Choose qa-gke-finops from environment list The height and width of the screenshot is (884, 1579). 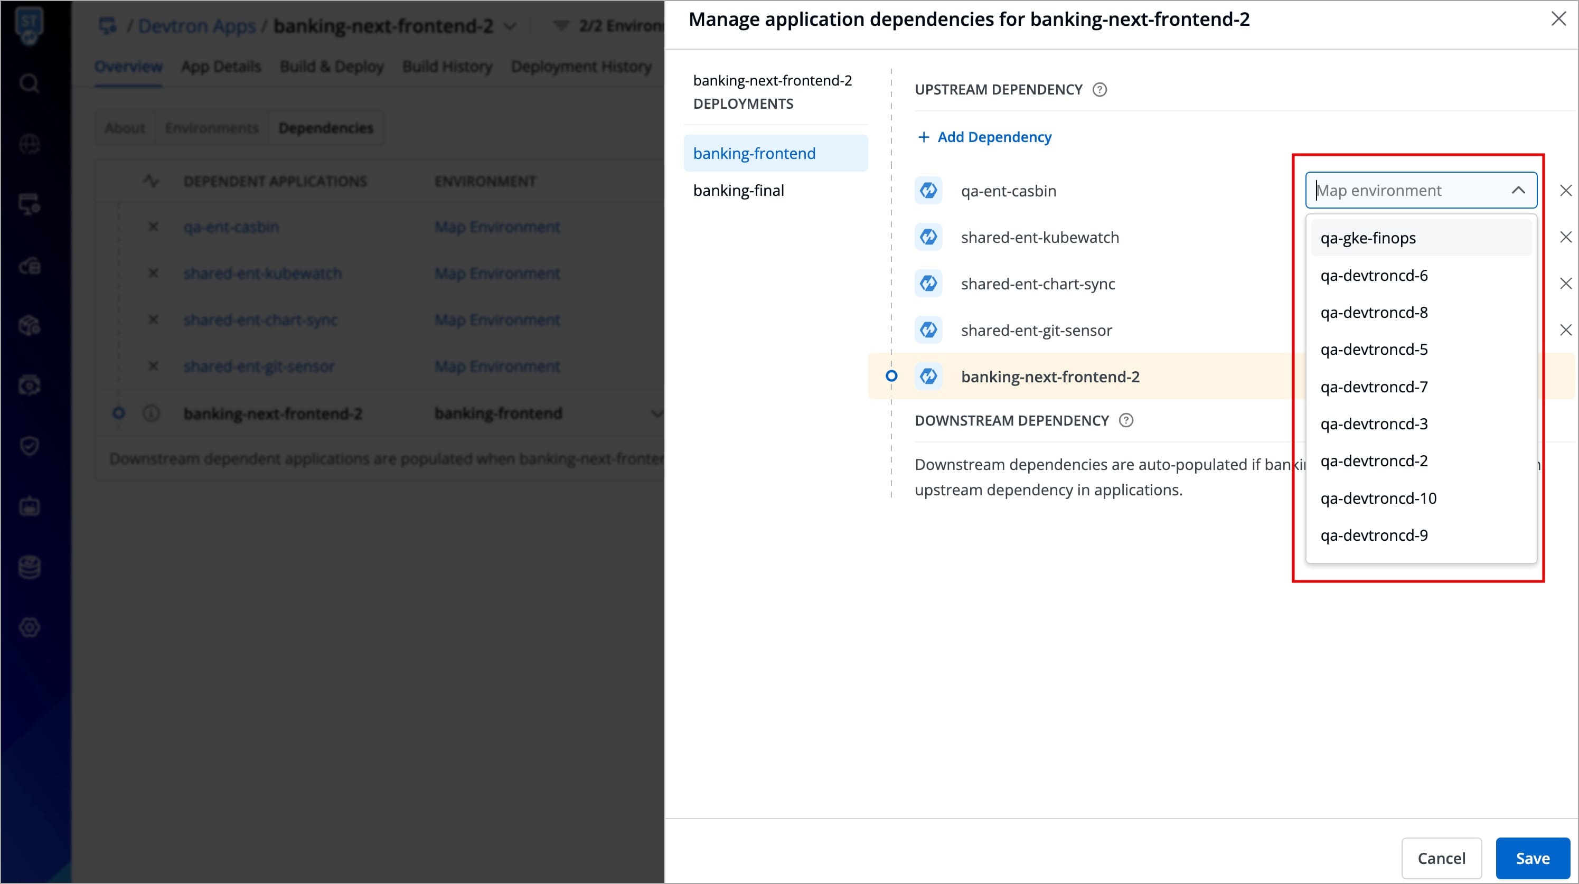click(x=1368, y=238)
